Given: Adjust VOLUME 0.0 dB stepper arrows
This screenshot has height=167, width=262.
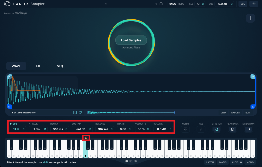Looking at the screenshot, I should (170, 129).
